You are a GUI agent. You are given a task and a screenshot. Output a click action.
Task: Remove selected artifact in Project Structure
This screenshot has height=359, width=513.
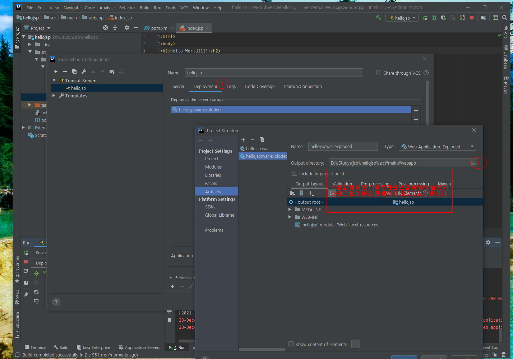253,140
